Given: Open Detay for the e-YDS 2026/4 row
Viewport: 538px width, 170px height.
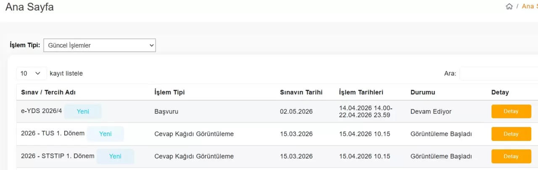Looking at the screenshot, I should [511, 112].
